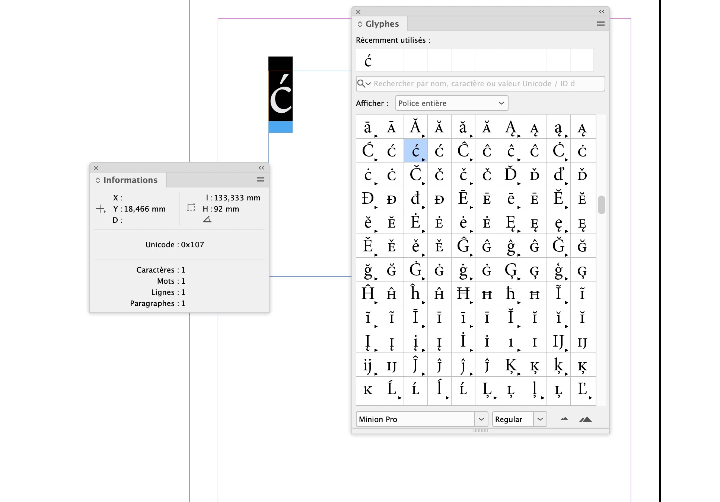Open the Regular font style dropdown
The width and height of the screenshot is (720, 502).
pyautogui.click(x=540, y=419)
